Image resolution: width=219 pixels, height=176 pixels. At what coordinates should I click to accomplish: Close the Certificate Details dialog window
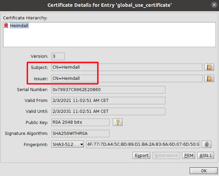(x=213, y=5)
